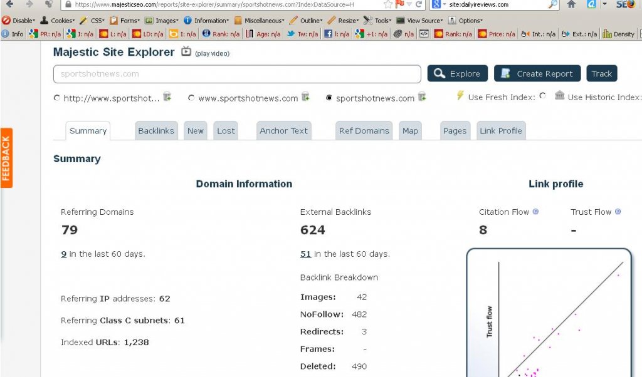Open the Miscellaneous dropdown menu
Viewport: 642px width, 377px height.
click(x=259, y=21)
